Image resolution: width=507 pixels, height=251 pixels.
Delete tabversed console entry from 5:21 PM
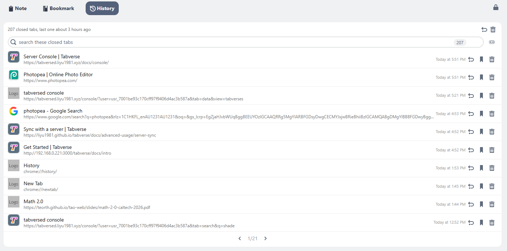(x=492, y=96)
